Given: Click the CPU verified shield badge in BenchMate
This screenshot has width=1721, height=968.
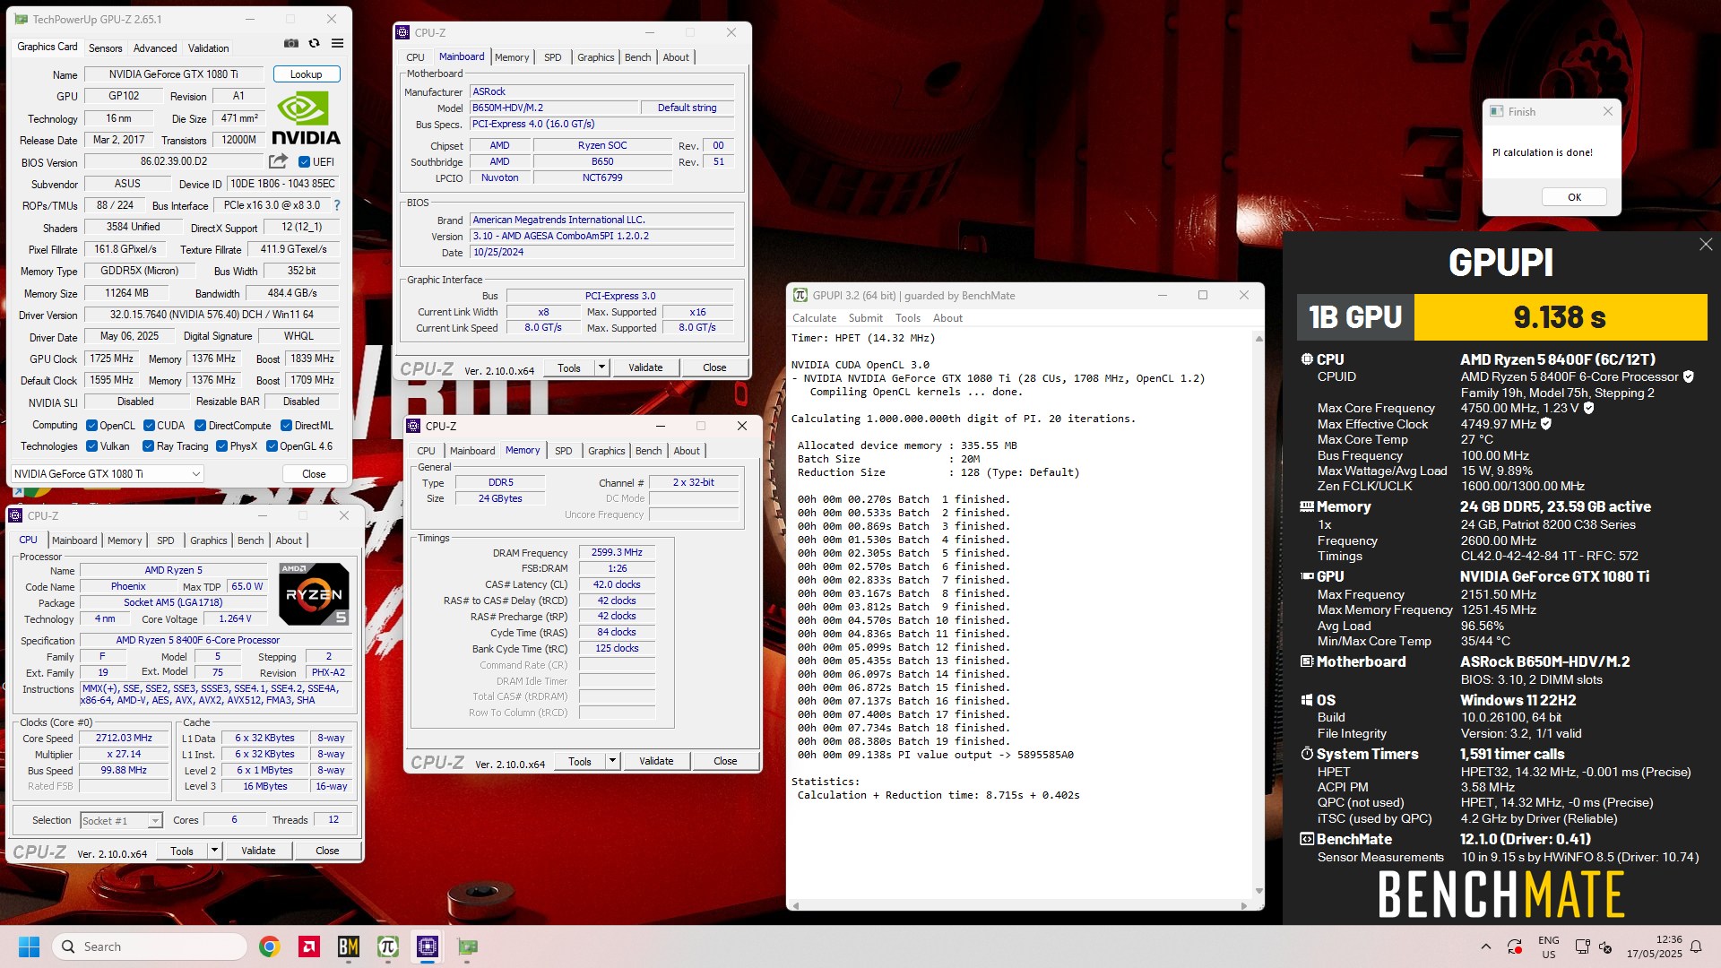Looking at the screenshot, I should 1689,376.
